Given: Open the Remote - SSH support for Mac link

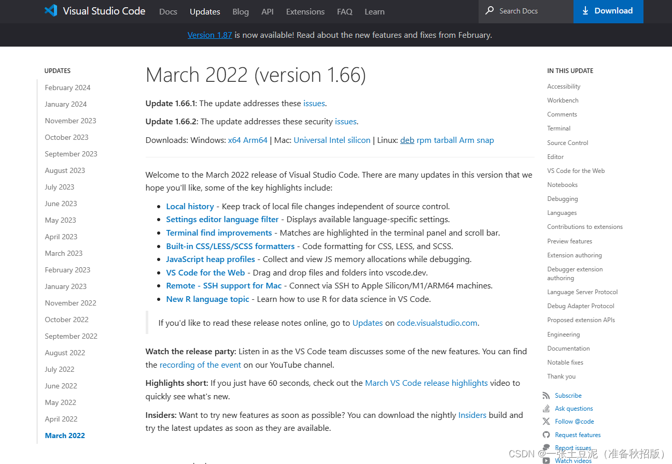Looking at the screenshot, I should (x=224, y=286).
